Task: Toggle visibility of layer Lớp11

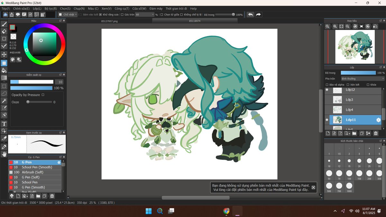Action: (x=327, y=120)
